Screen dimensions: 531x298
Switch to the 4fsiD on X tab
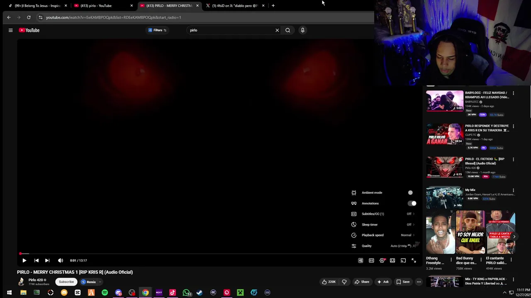(x=234, y=6)
